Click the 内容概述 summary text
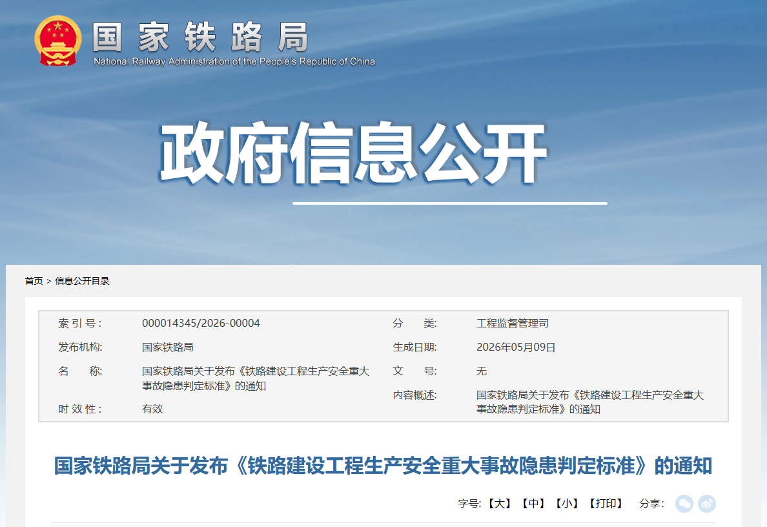The image size is (767, 527). coord(590,402)
